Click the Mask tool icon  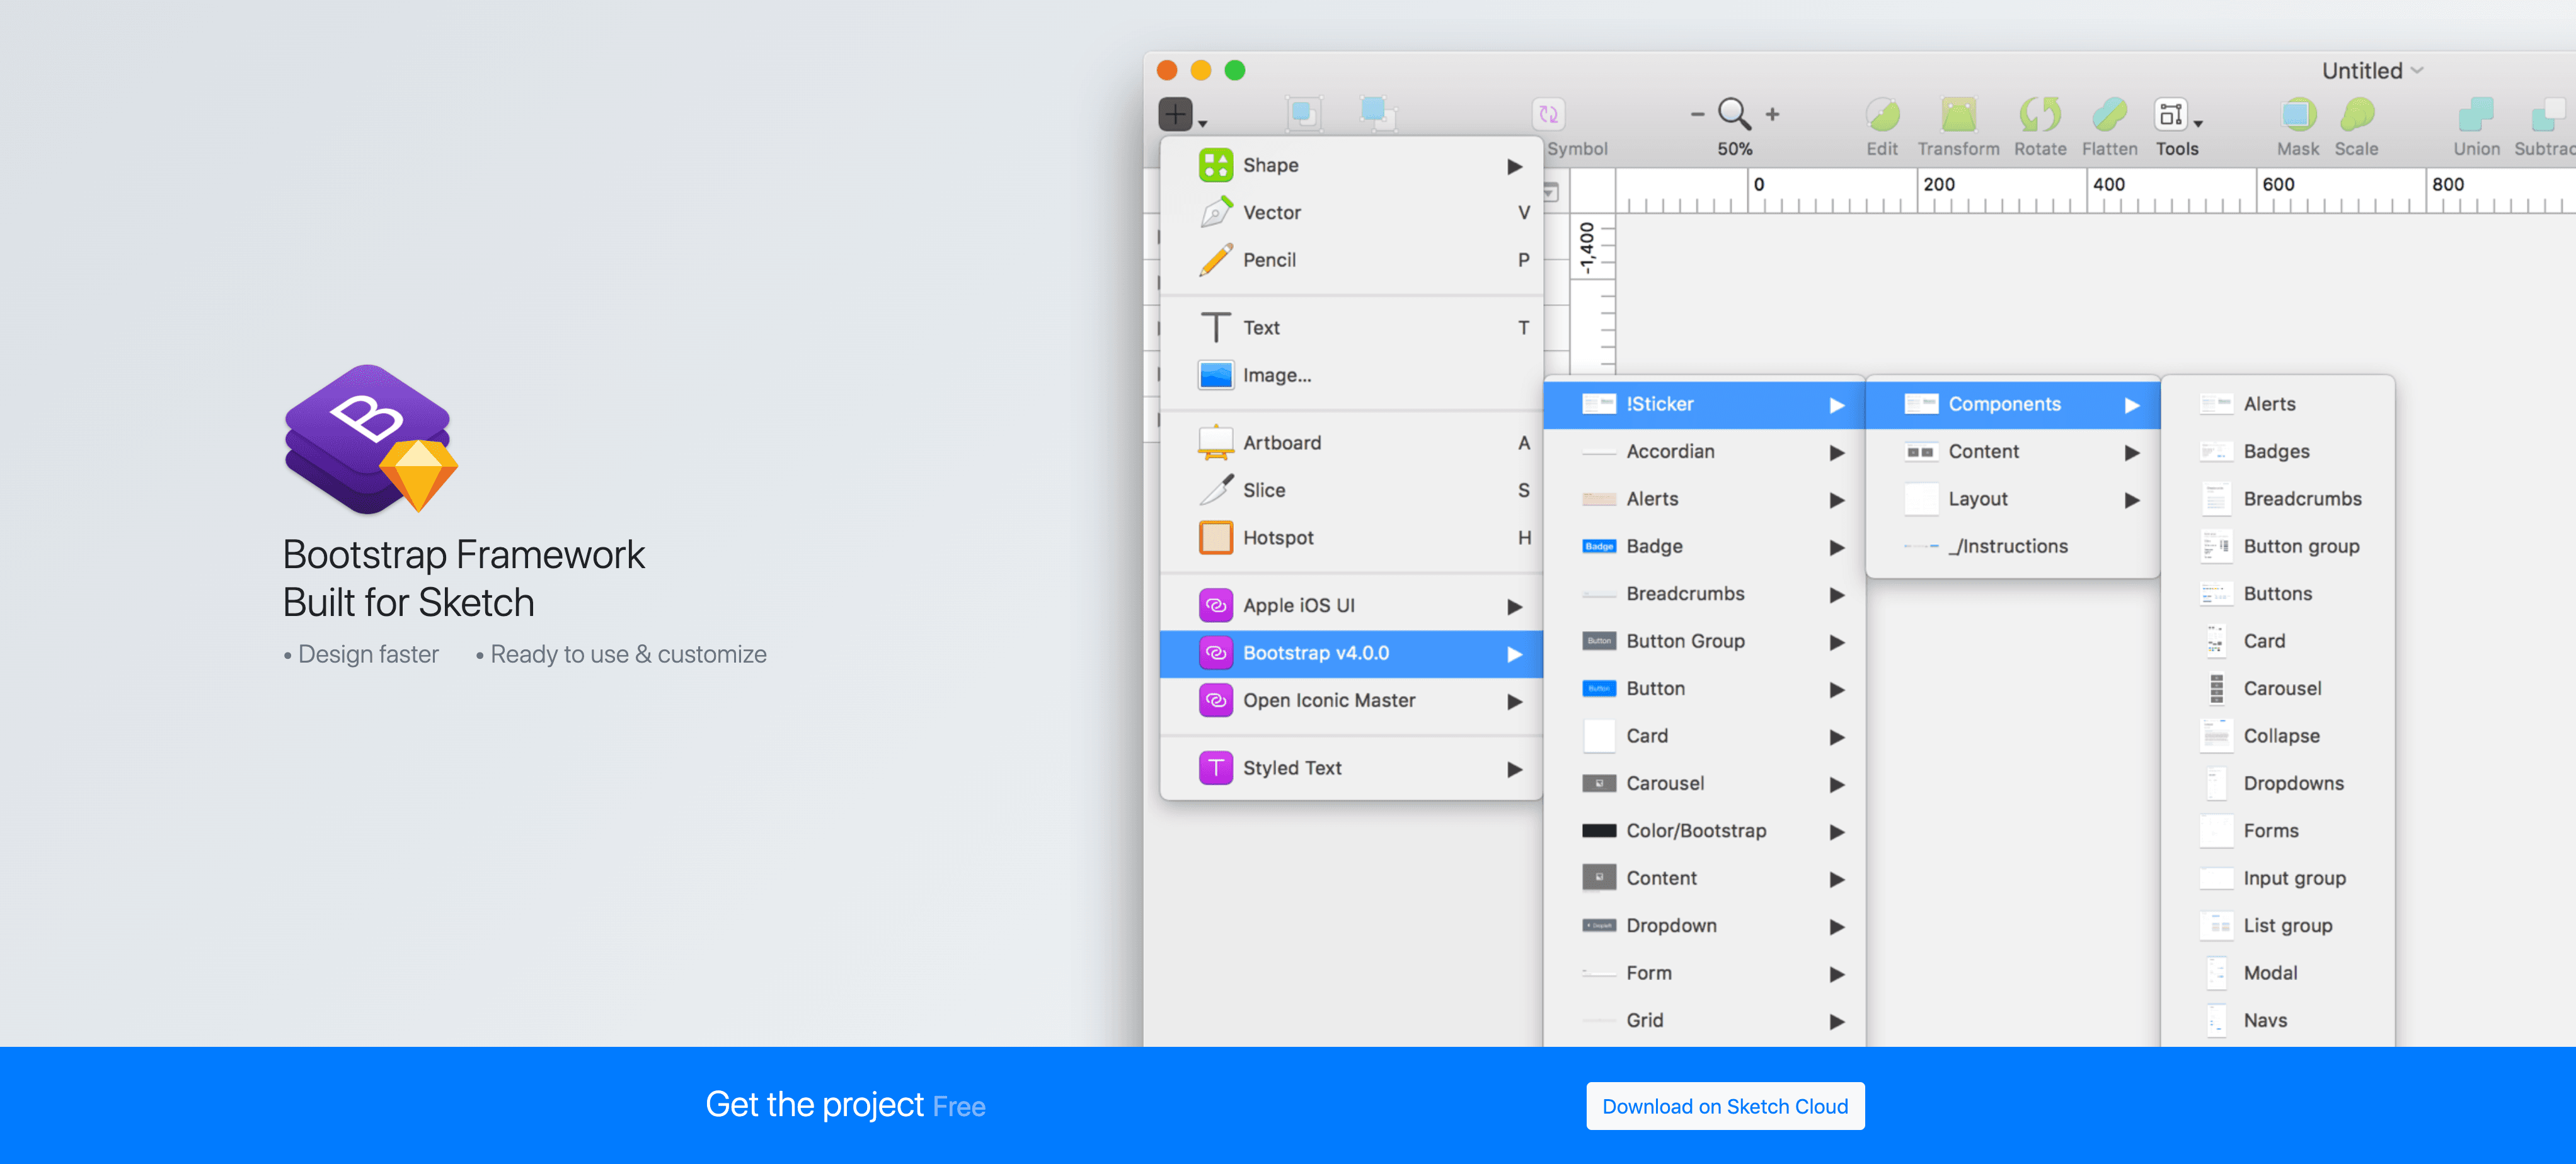coord(2298,115)
